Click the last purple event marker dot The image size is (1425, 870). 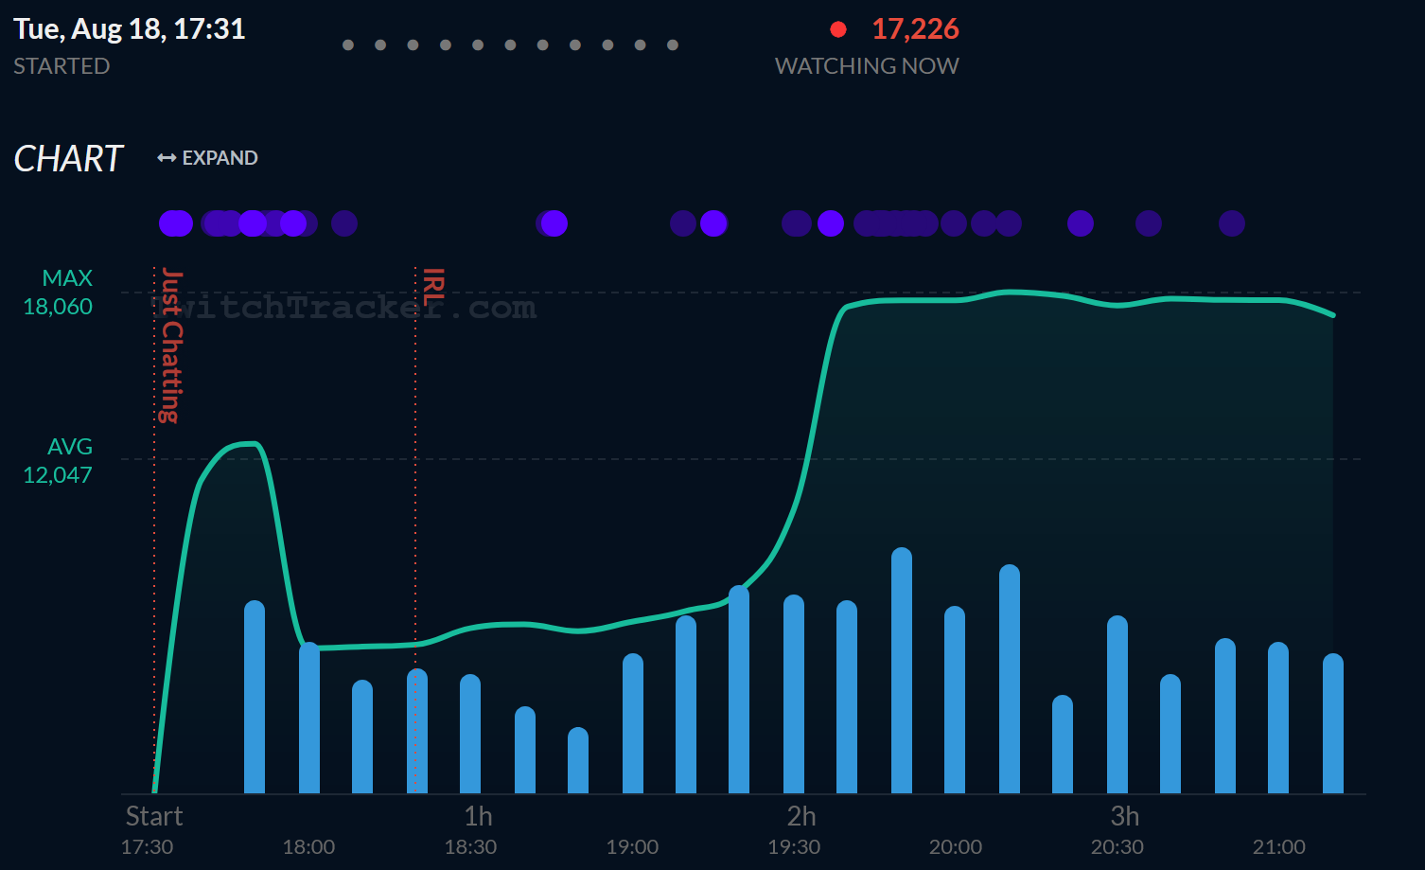point(1232,223)
